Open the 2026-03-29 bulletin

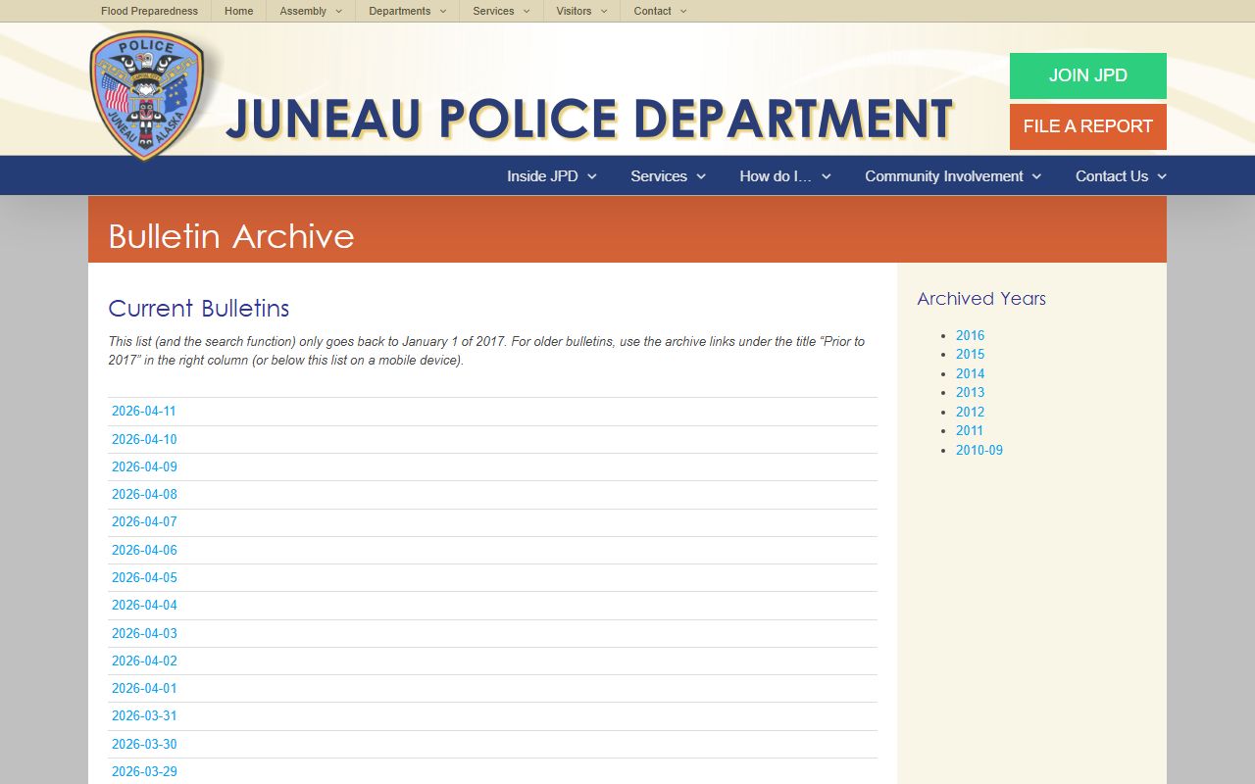point(144,771)
